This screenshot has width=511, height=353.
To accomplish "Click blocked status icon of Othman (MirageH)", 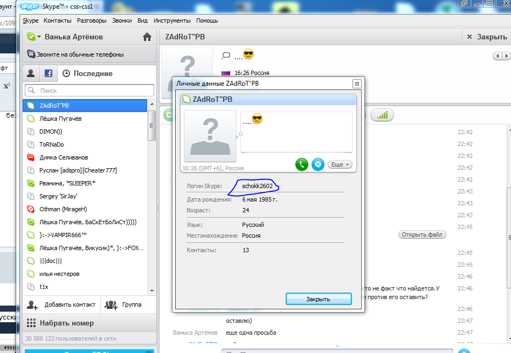I will point(31,209).
